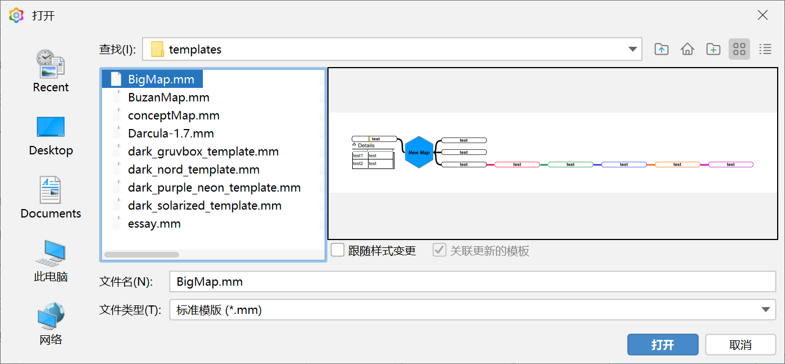Open the 网络 location shortcut

pos(51,324)
